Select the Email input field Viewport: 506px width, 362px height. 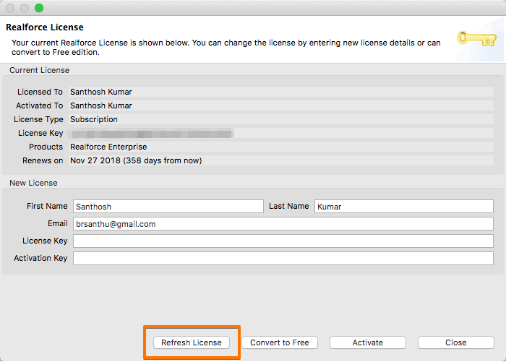tap(283, 224)
